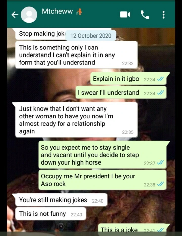Open Mtcheww contact info from name
182x236 pixels.
point(57,11)
